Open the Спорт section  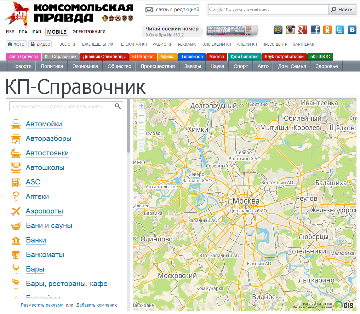click(241, 66)
